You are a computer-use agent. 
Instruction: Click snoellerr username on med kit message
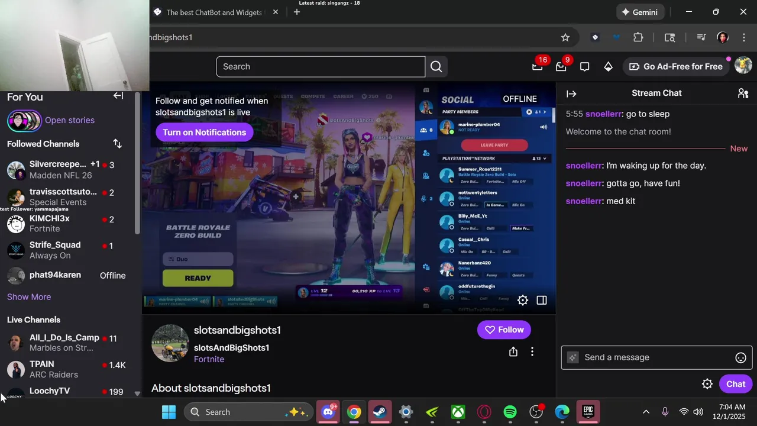point(584,201)
